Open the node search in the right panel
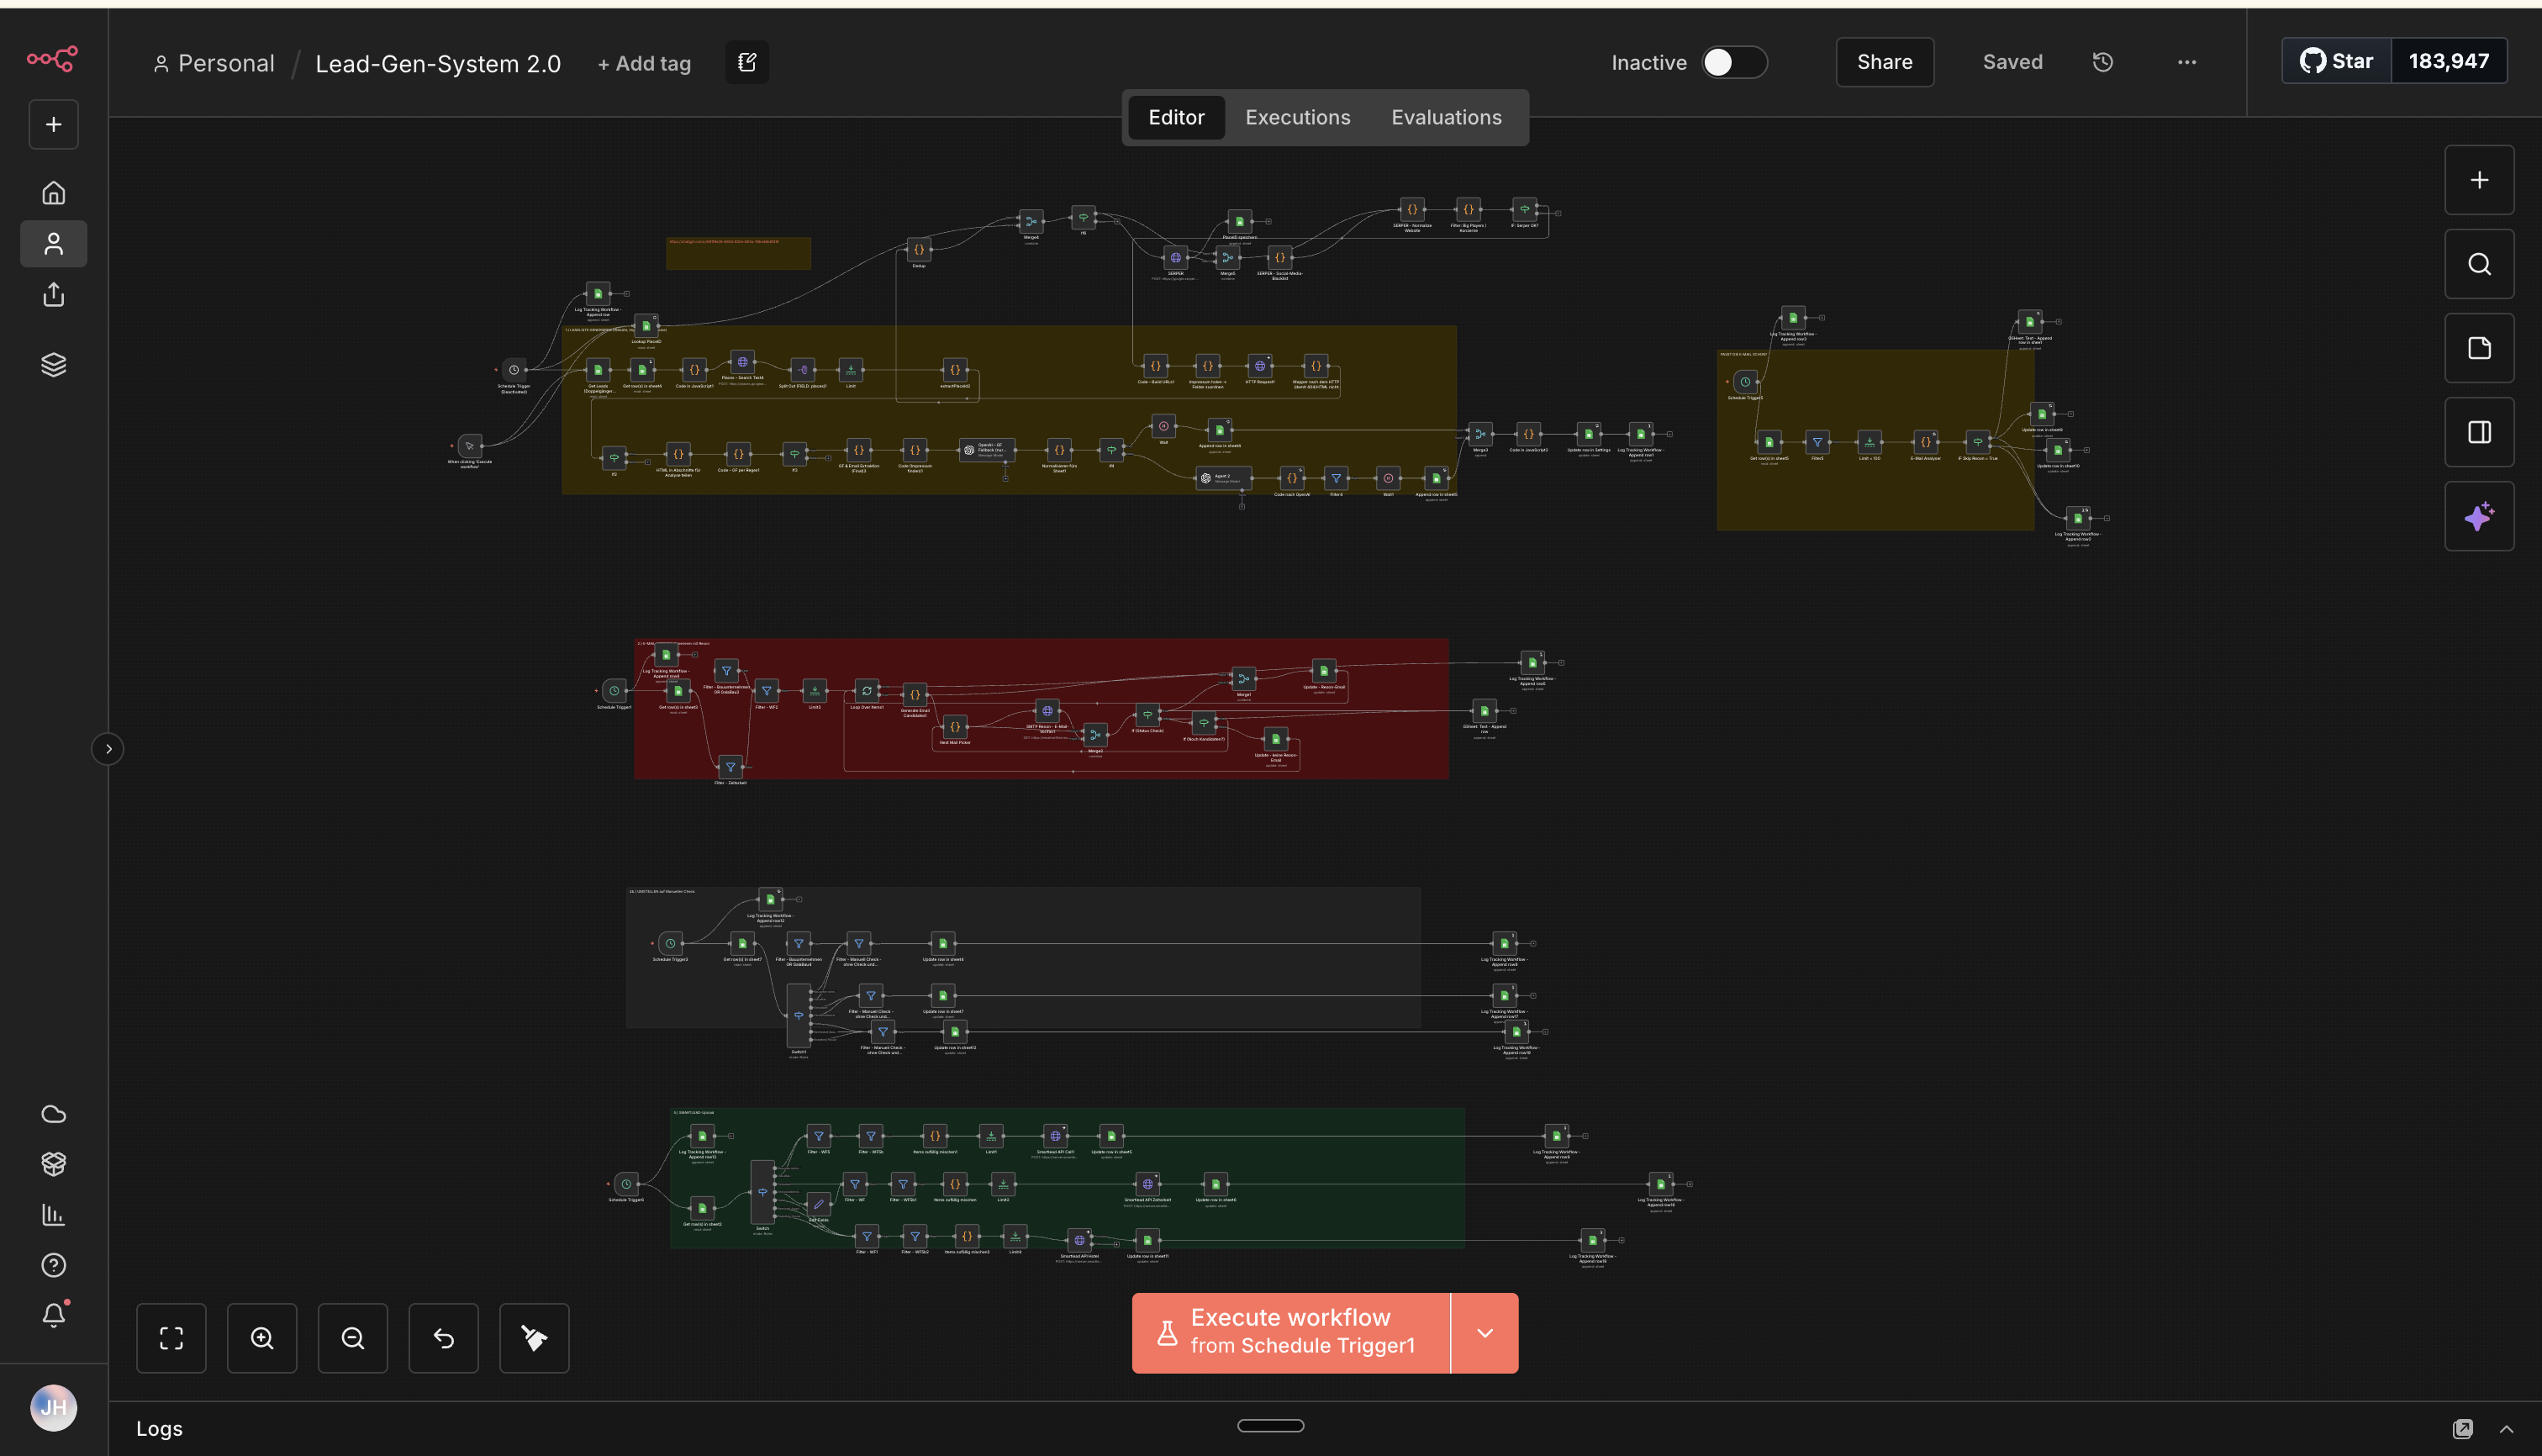2542x1456 pixels. [2480, 263]
